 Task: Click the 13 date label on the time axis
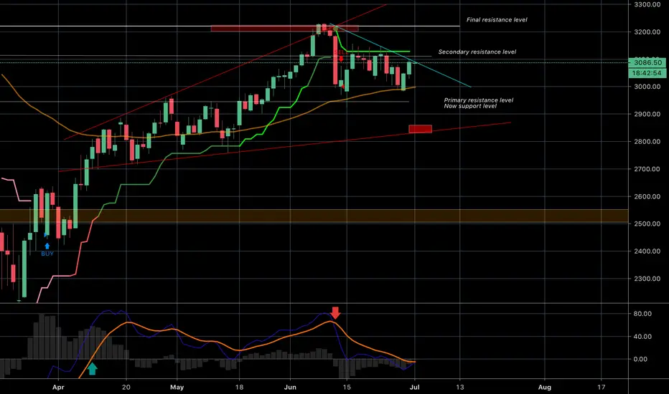pos(459,387)
